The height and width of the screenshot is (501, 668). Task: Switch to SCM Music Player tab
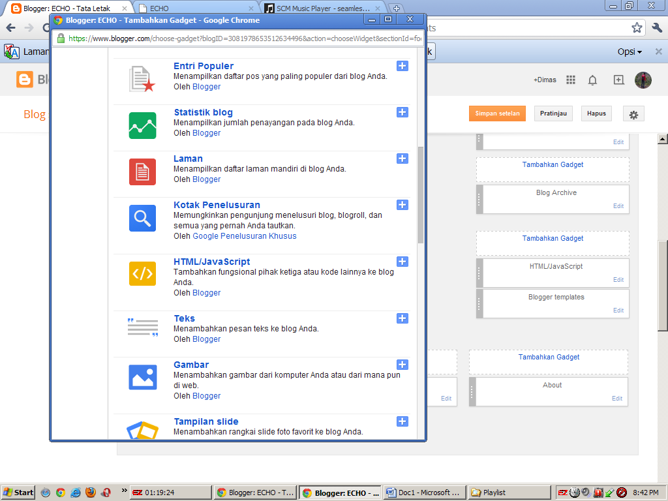click(322, 8)
